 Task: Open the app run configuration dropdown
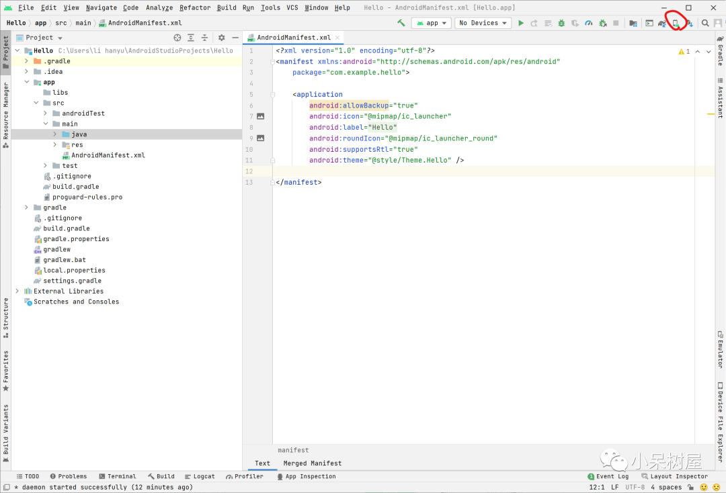click(x=432, y=23)
